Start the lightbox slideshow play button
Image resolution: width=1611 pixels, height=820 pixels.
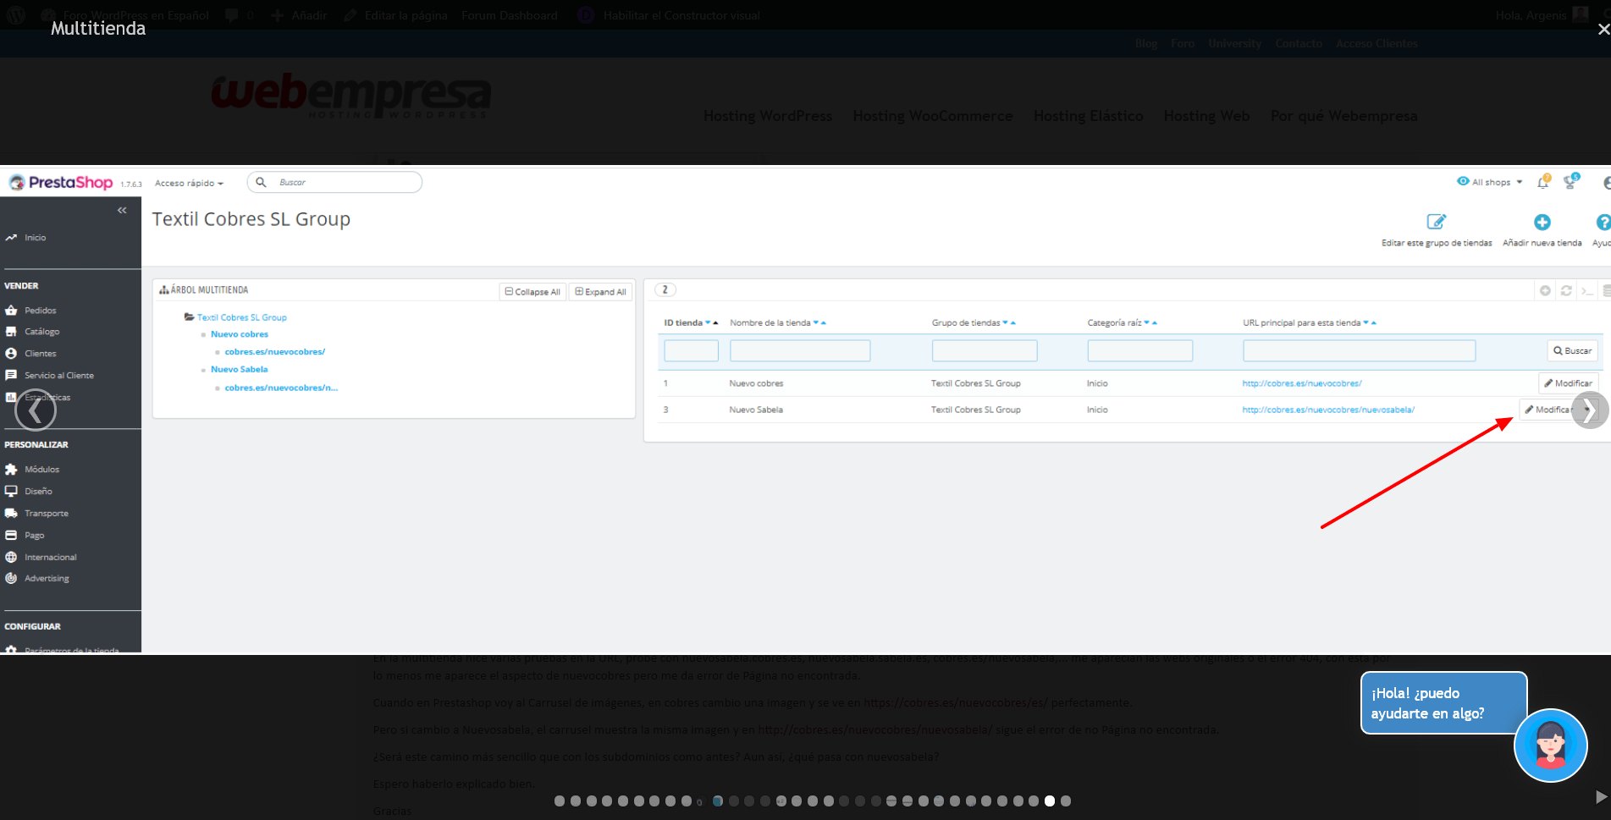(x=1600, y=797)
